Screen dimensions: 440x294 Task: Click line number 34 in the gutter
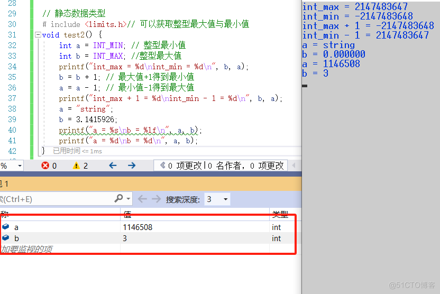(12, 67)
